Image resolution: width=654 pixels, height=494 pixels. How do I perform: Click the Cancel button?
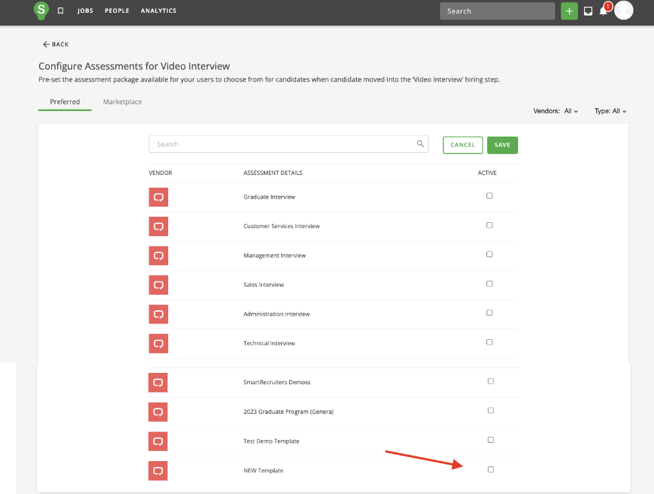pos(462,145)
